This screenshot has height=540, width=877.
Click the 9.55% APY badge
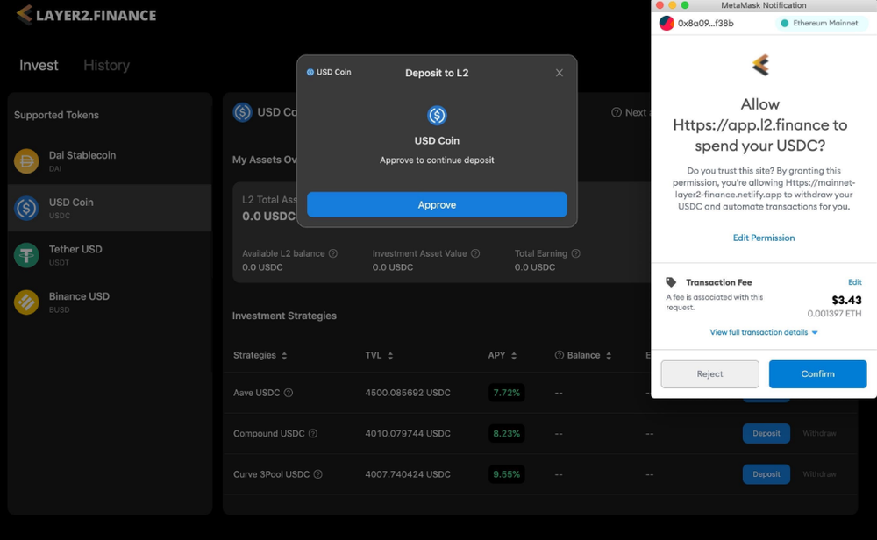point(506,474)
